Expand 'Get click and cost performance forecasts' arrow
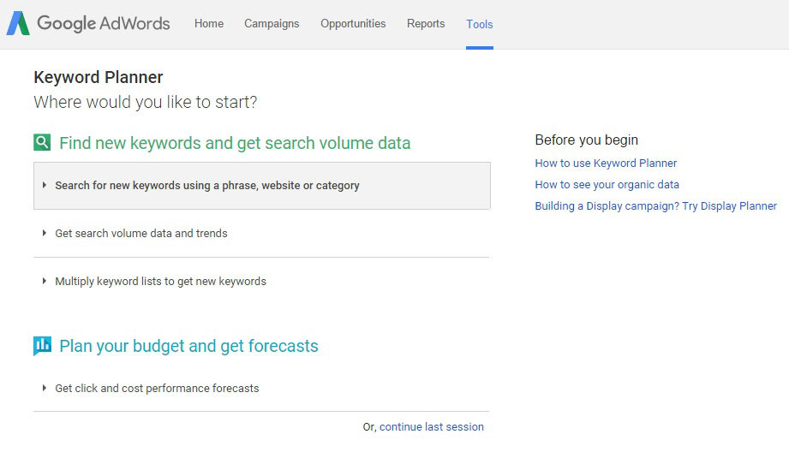Viewport: 789px width, 458px height. click(45, 388)
